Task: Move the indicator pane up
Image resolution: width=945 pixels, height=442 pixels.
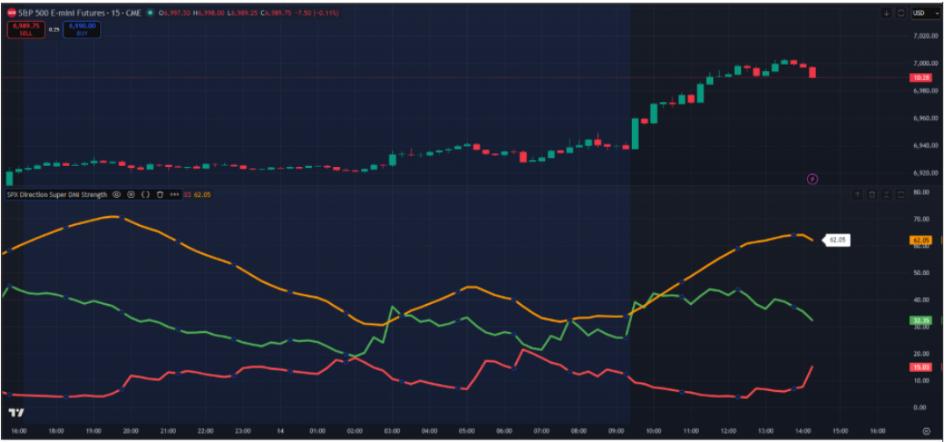Action: tap(857, 194)
